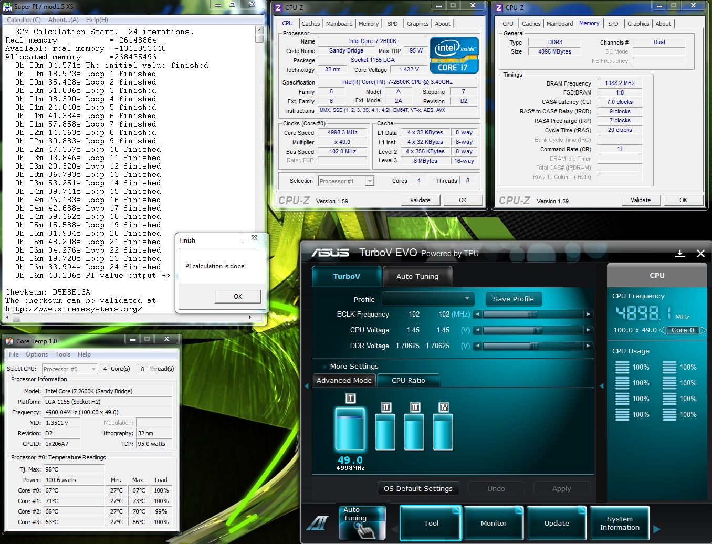
Task: Click the ASUS TurboV minimize-to-tray download icon
Action: pyautogui.click(x=679, y=254)
